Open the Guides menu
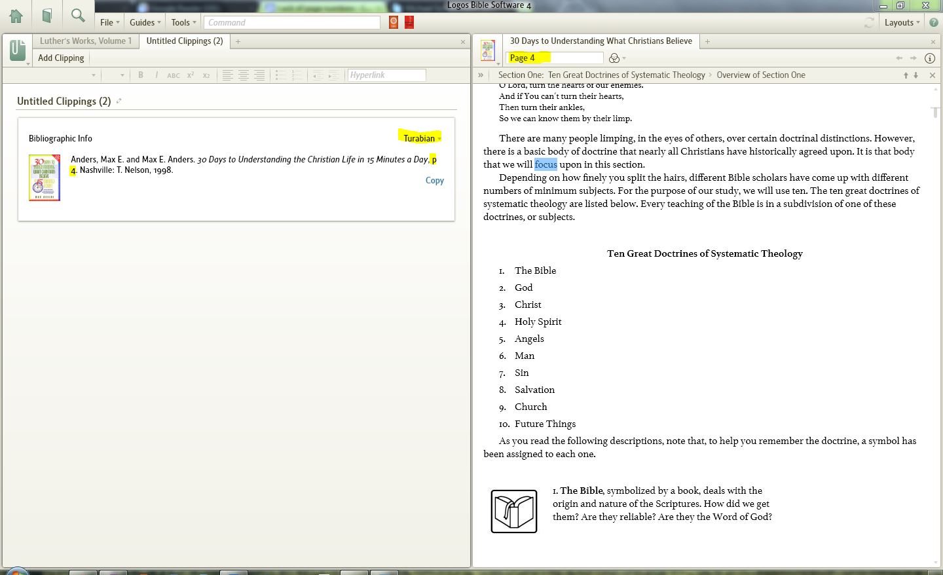The height and width of the screenshot is (575, 943). (145, 22)
